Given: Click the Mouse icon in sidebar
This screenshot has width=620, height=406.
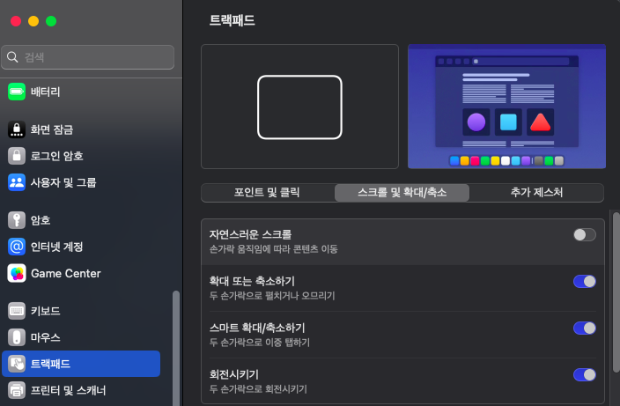Looking at the screenshot, I should point(17,337).
